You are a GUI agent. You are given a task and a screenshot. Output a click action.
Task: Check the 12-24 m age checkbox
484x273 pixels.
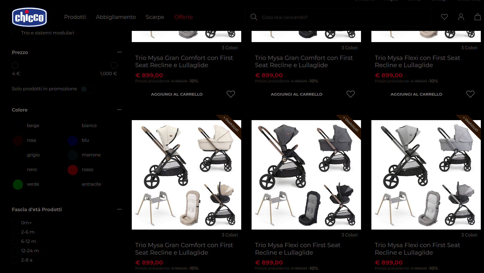click(15, 251)
